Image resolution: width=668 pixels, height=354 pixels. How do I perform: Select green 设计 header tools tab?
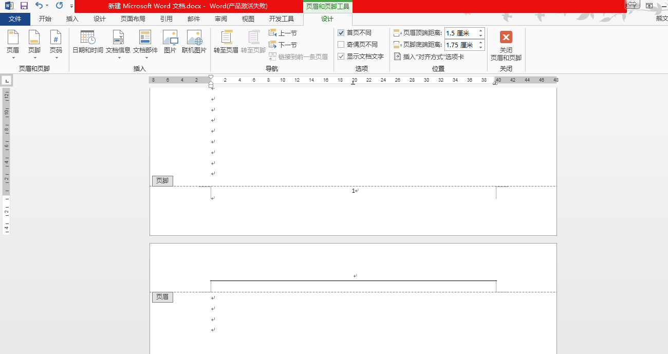(x=327, y=19)
